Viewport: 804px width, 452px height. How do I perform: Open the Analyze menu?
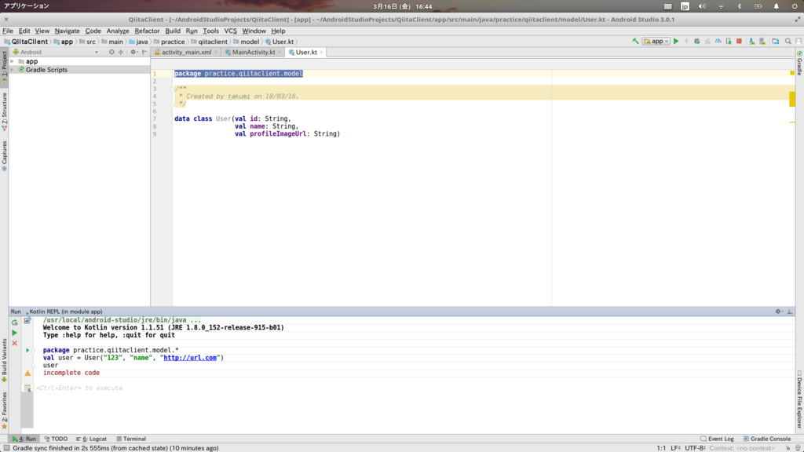click(118, 31)
